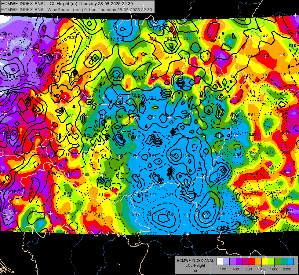Click the wind shear value 5.42
This screenshot has height=275, width=299.
(x=267, y=95)
